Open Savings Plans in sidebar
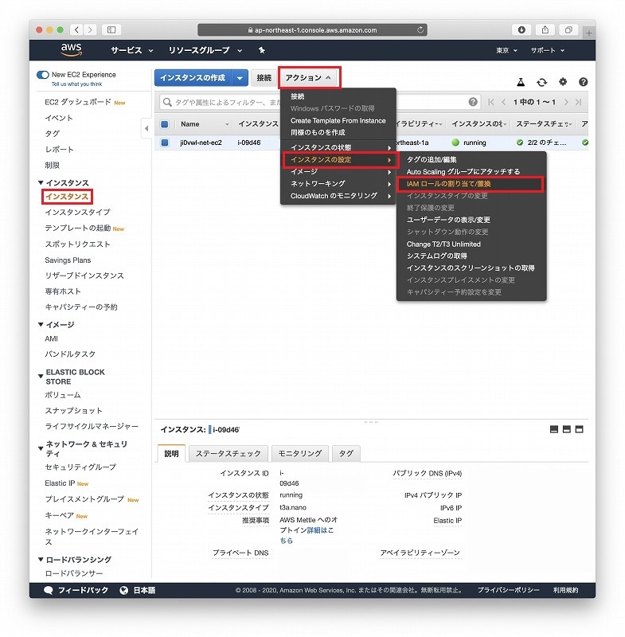This screenshot has height=637, width=625. [68, 260]
